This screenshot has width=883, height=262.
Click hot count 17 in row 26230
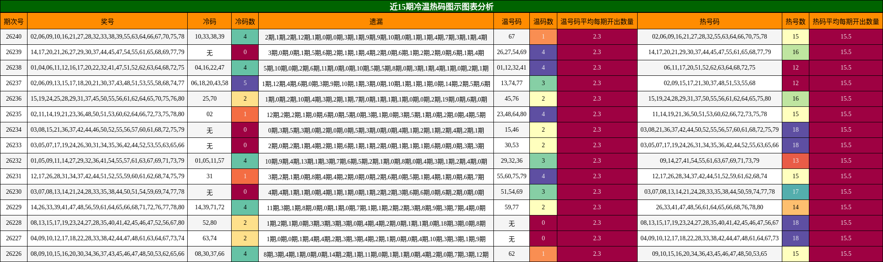(796, 192)
